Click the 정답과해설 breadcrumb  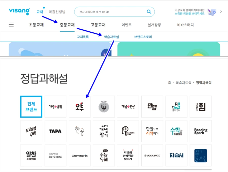[x=204, y=83]
